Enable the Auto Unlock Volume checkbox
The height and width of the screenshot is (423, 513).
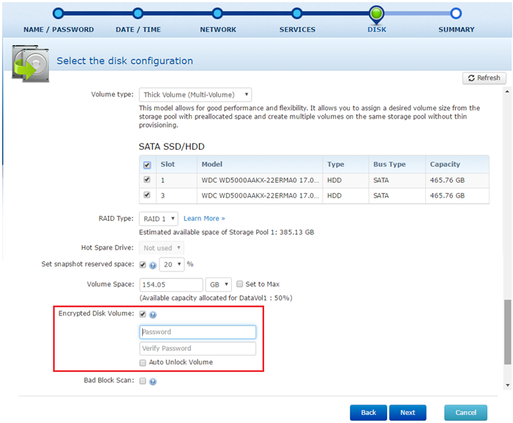(x=143, y=363)
